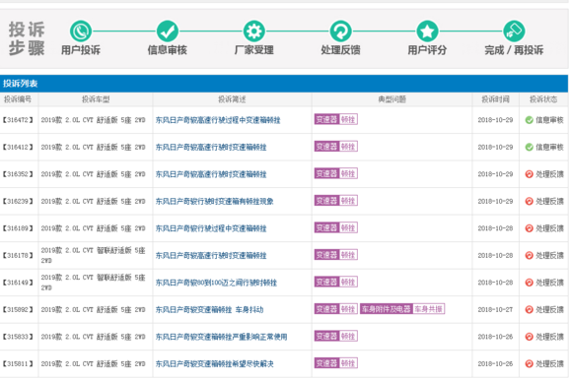Screen dimensions: 572x381
Task: Click the 投诉时间 column header
Action: 495,99
